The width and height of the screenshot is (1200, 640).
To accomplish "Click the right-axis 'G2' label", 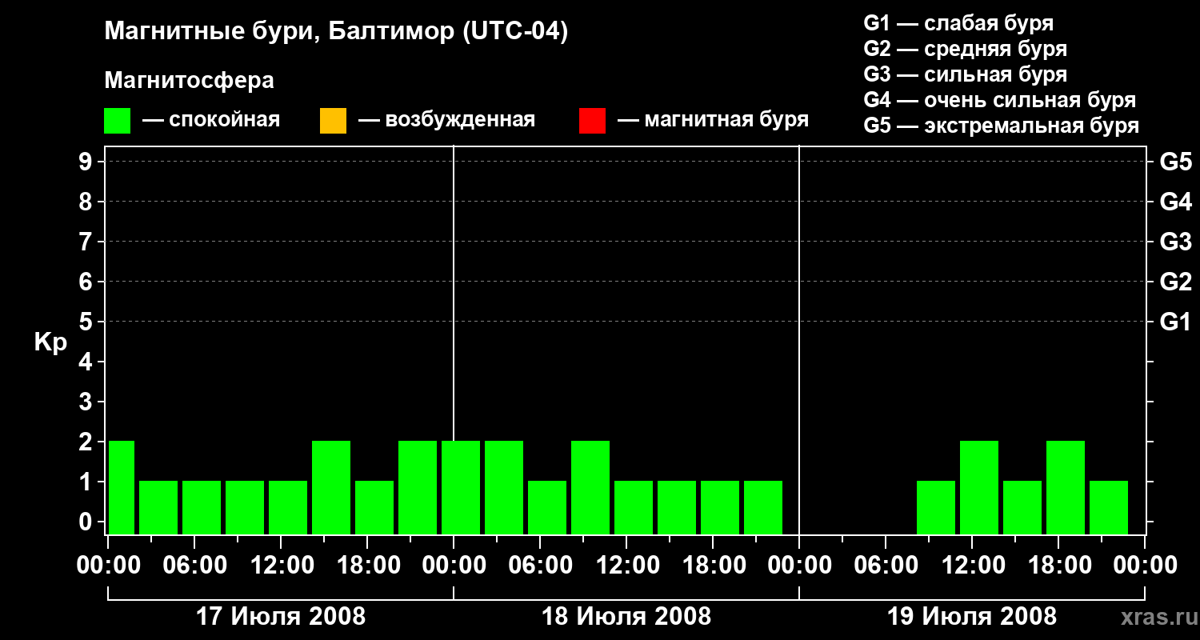I will (x=1176, y=282).
